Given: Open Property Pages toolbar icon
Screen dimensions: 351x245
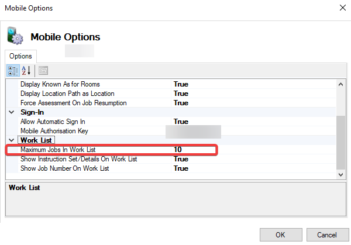Looking at the screenshot, I should [43, 71].
